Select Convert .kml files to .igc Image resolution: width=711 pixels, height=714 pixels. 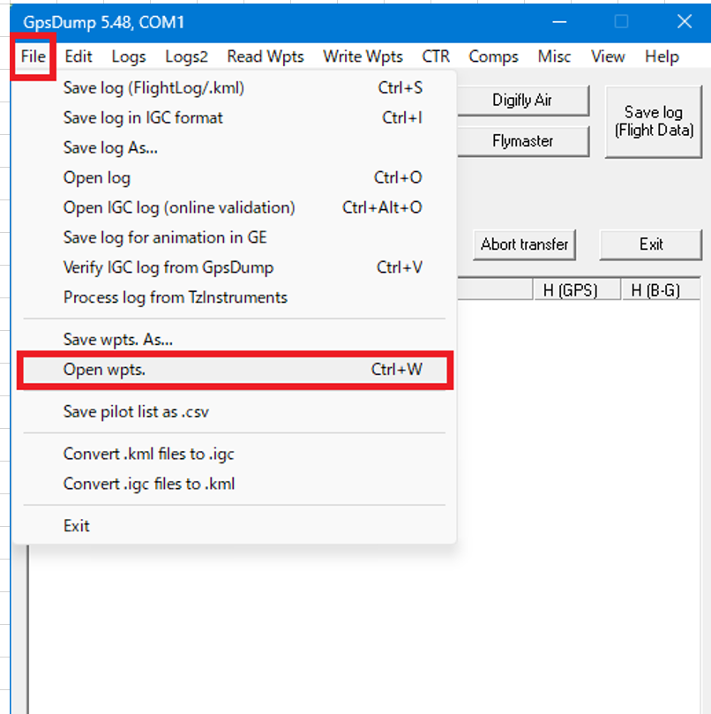[149, 455]
